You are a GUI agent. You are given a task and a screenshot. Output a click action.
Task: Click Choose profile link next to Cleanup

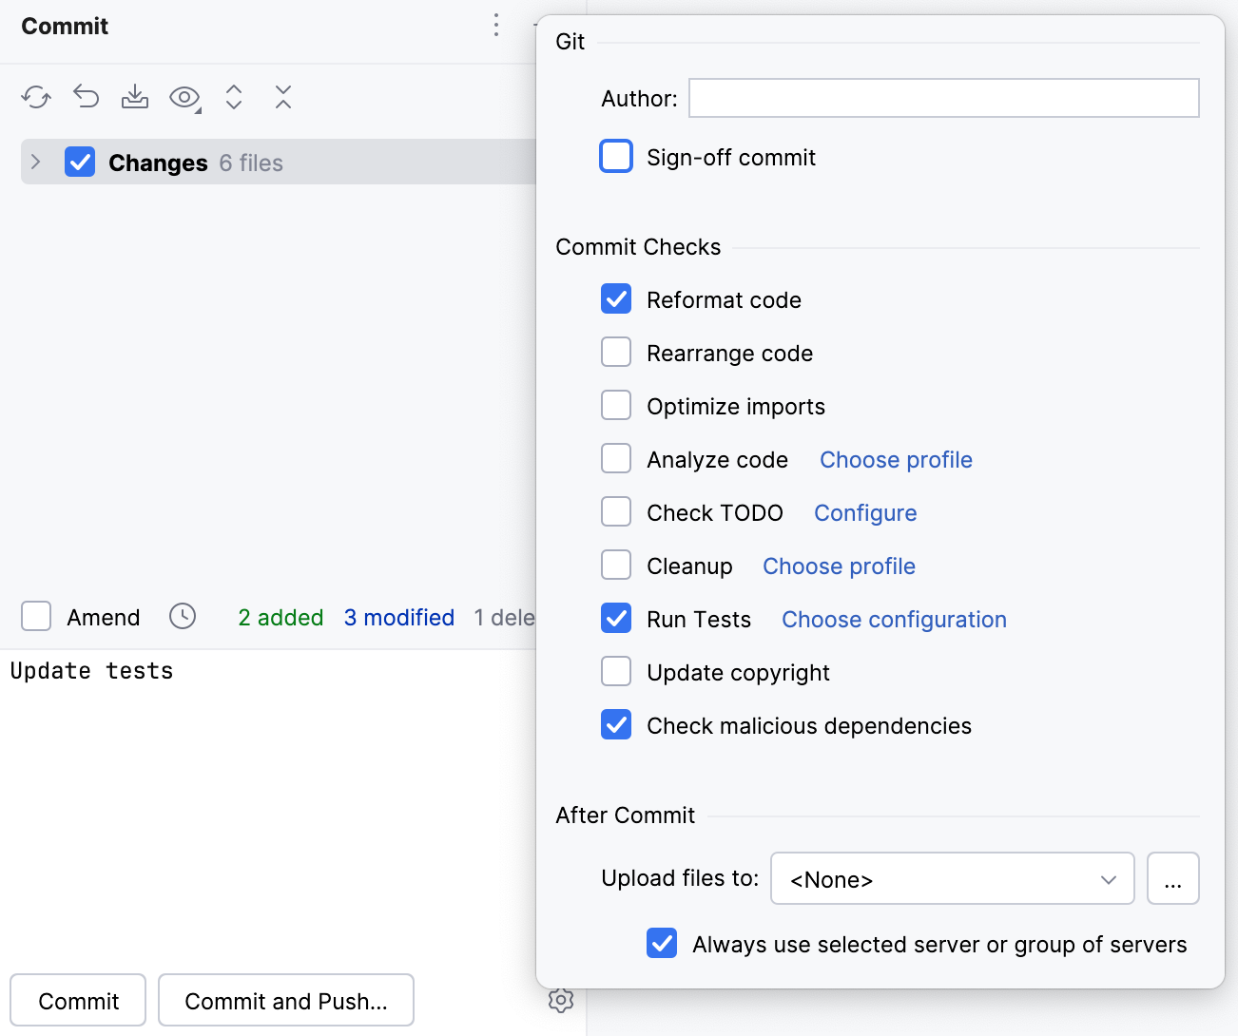839,566
